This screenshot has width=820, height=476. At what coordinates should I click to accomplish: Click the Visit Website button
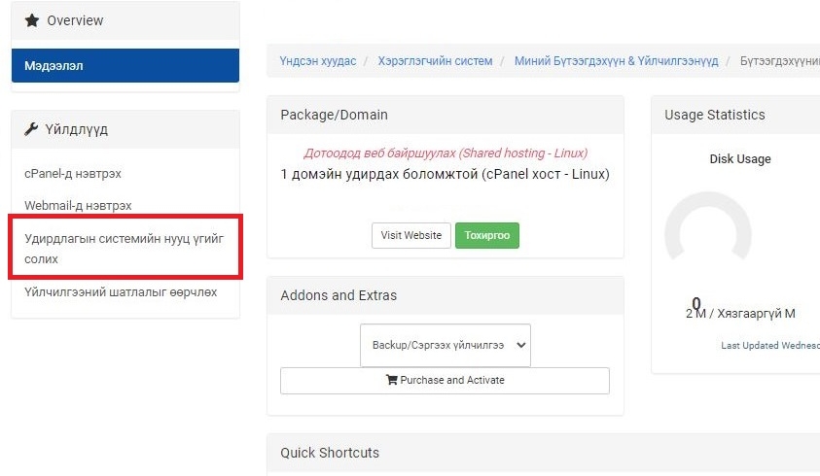point(411,235)
